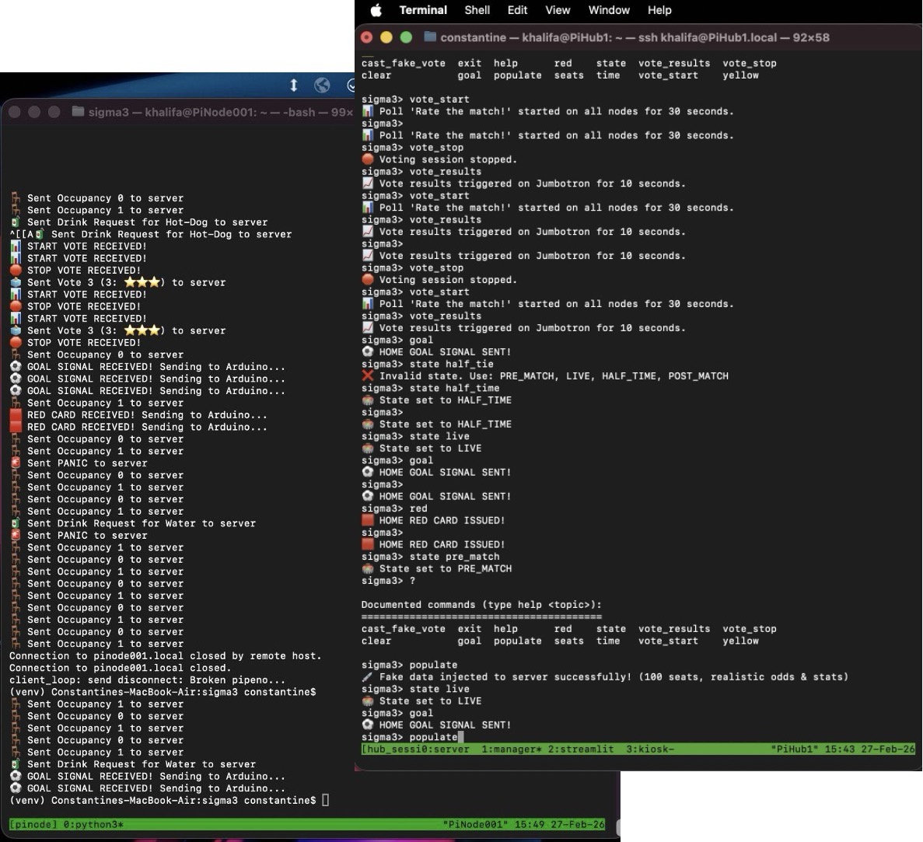Open the Window menu
Viewport: 923px width, 842px height.
[609, 10]
